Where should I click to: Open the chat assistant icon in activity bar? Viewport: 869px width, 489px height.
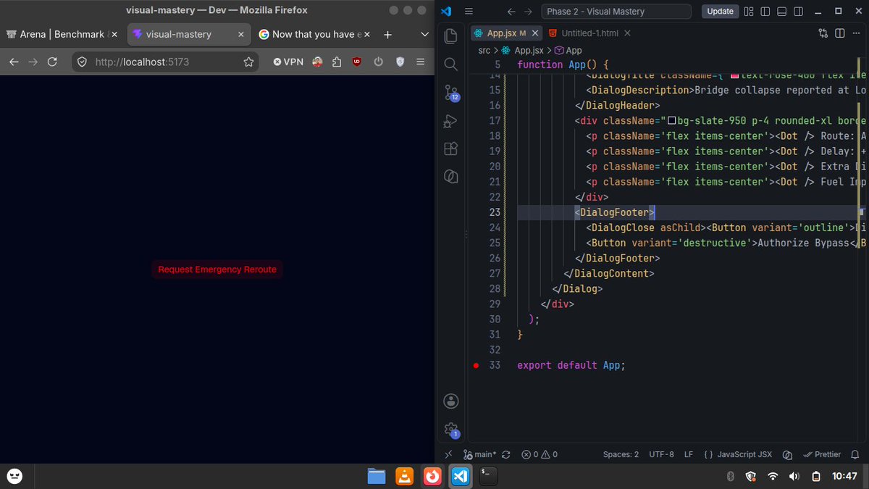click(450, 177)
